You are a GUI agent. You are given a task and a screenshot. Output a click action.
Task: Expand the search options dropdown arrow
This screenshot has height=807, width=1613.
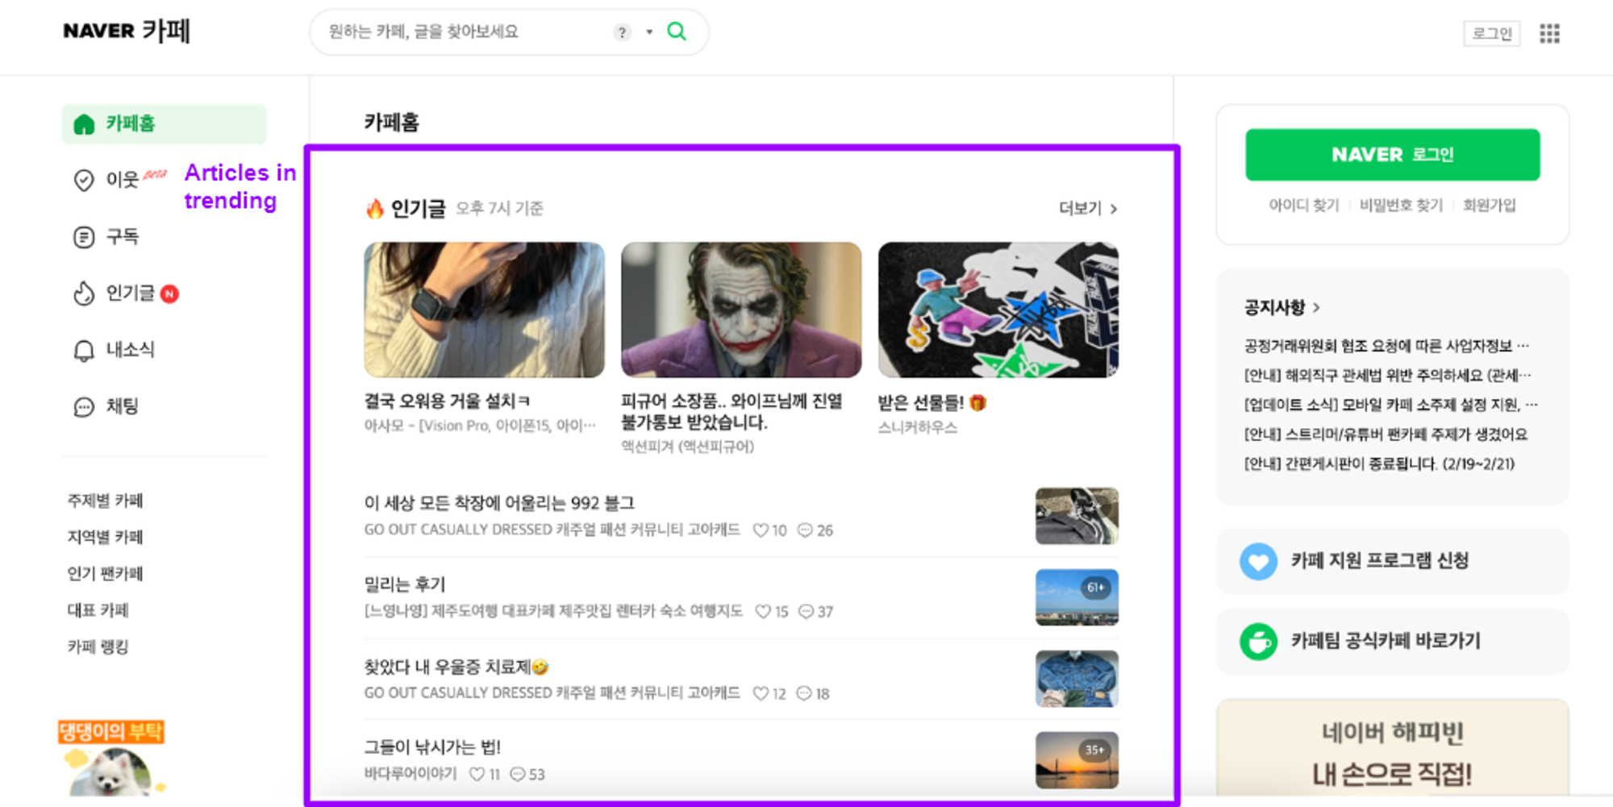tap(649, 32)
